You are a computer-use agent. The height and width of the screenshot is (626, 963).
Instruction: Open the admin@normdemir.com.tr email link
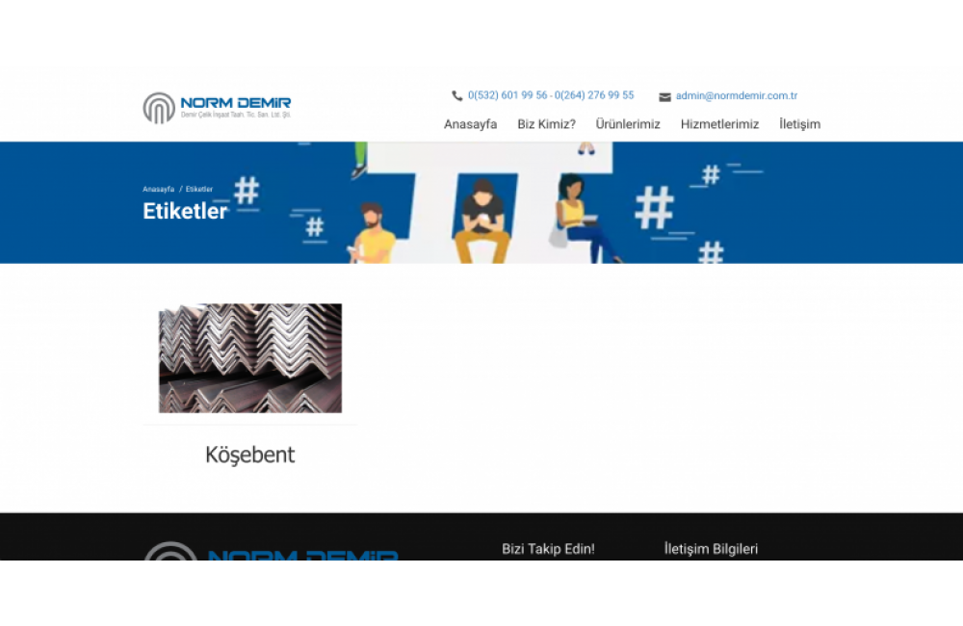coord(736,95)
